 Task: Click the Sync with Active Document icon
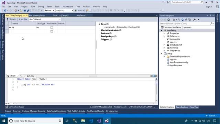(179, 20)
